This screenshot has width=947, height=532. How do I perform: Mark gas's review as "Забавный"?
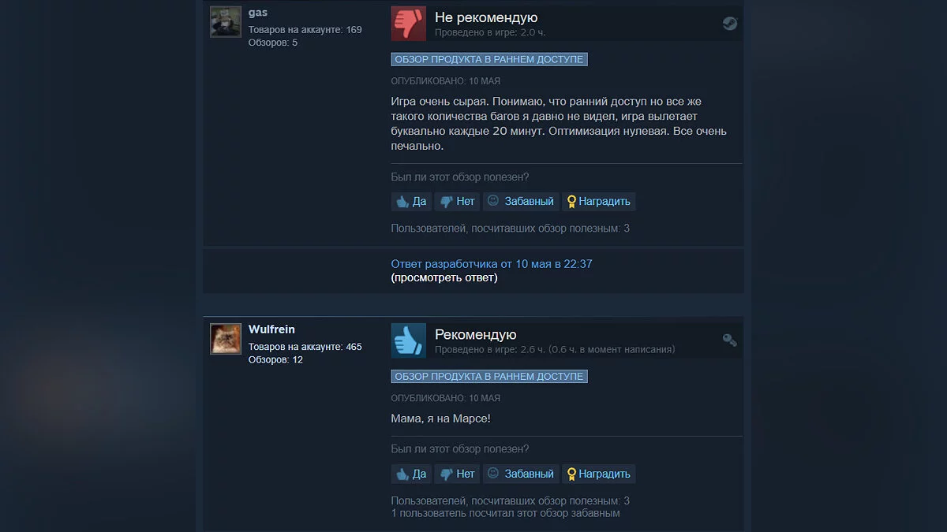point(521,201)
